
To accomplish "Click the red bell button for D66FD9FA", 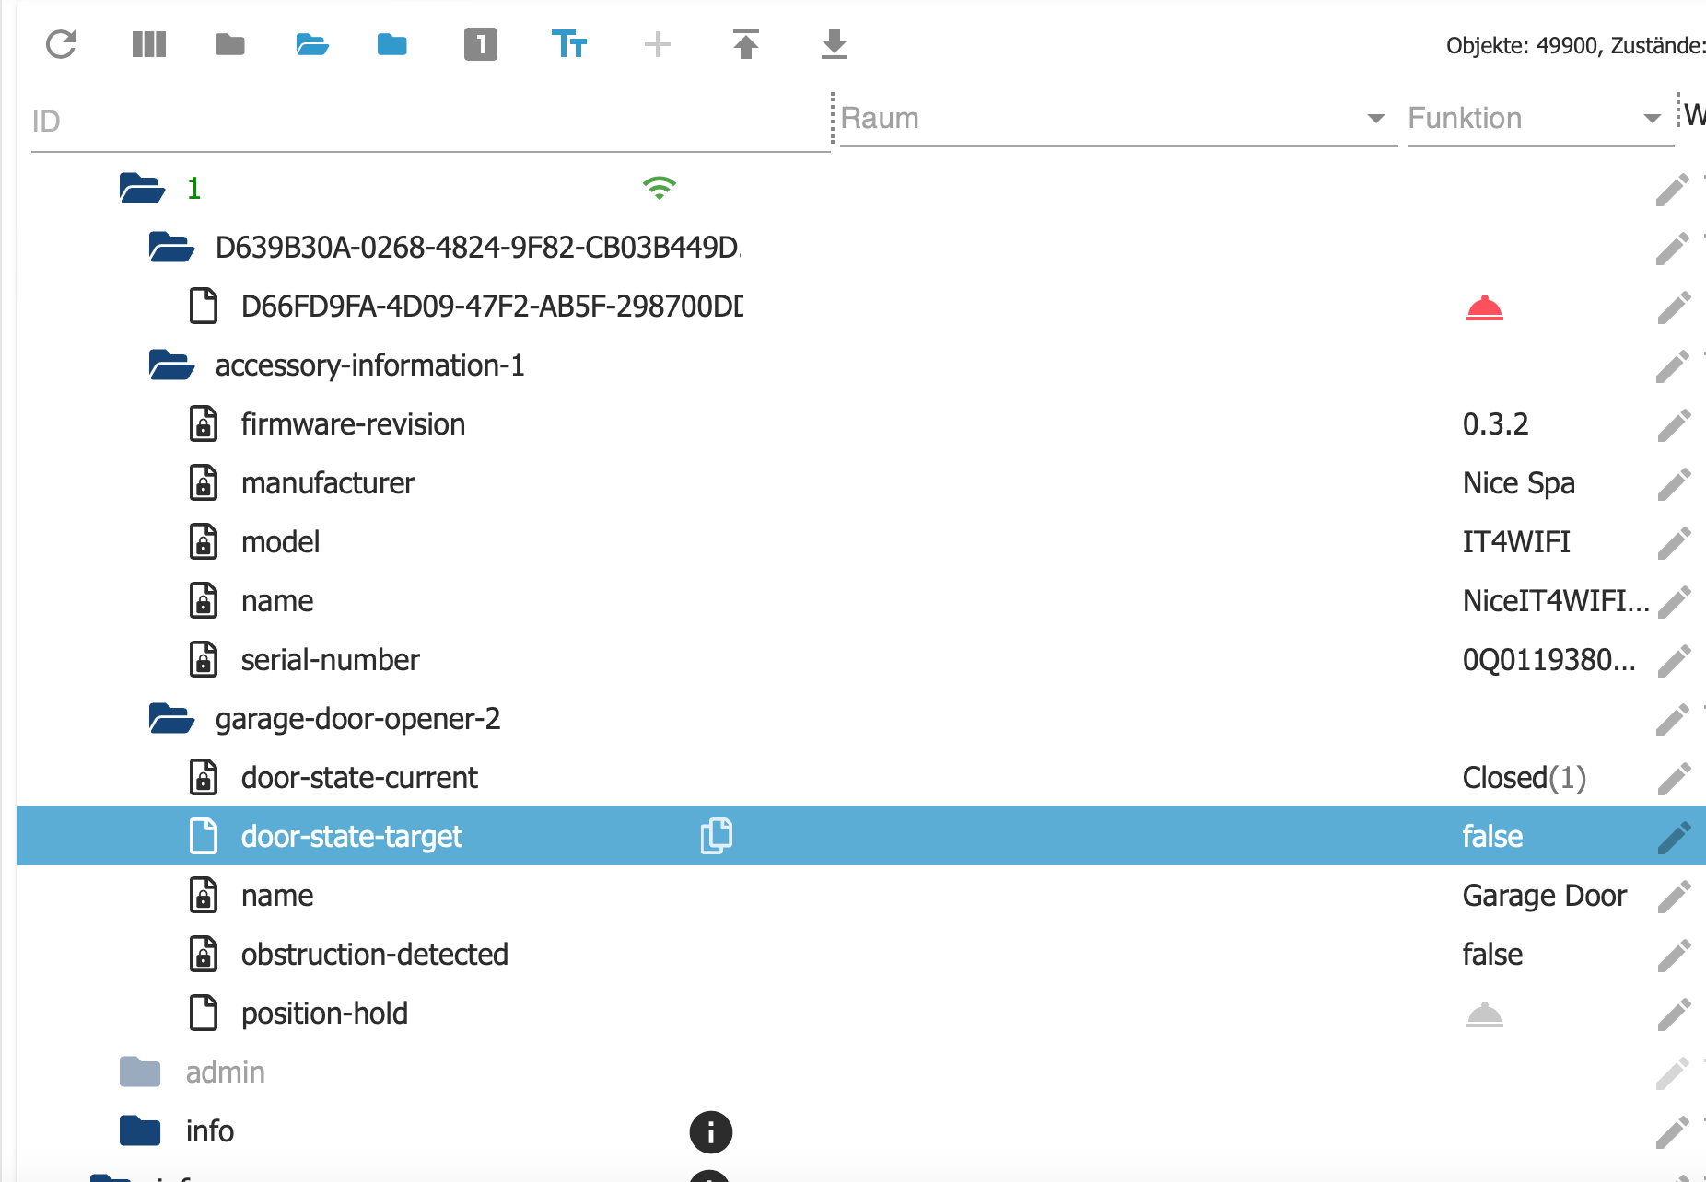I will point(1485,307).
